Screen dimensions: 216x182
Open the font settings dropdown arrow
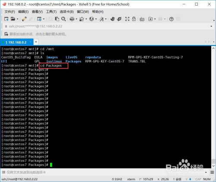(106, 19)
